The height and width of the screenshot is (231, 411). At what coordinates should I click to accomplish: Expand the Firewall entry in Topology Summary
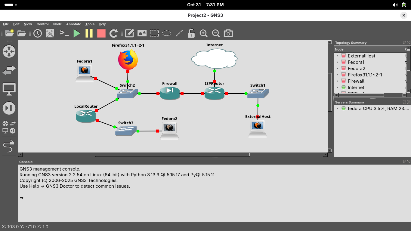[337, 81]
